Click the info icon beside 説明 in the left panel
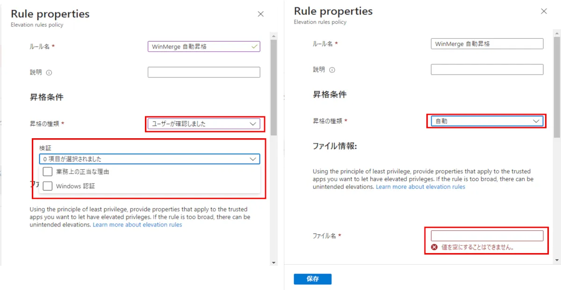The height and width of the screenshot is (290, 561). (x=49, y=72)
